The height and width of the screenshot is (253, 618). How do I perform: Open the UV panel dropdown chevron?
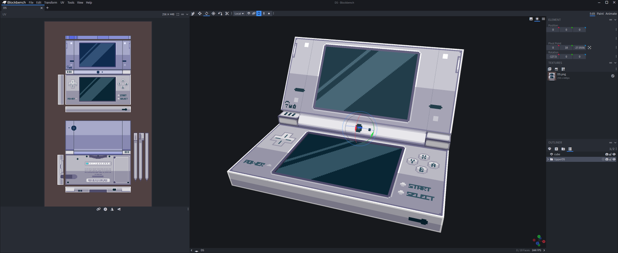click(x=187, y=14)
